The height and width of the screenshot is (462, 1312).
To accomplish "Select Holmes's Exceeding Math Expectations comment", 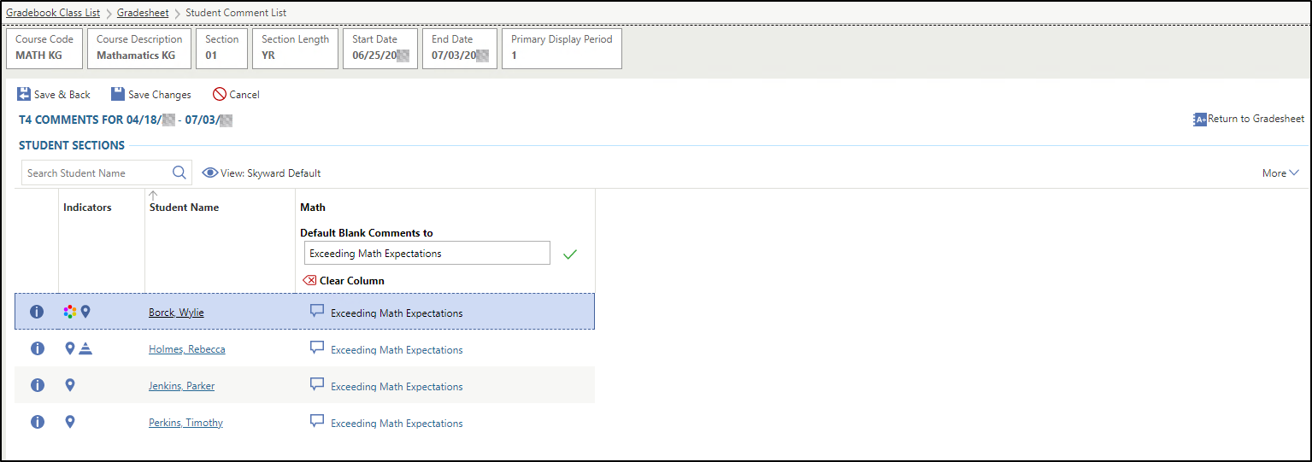I will pyautogui.click(x=397, y=350).
